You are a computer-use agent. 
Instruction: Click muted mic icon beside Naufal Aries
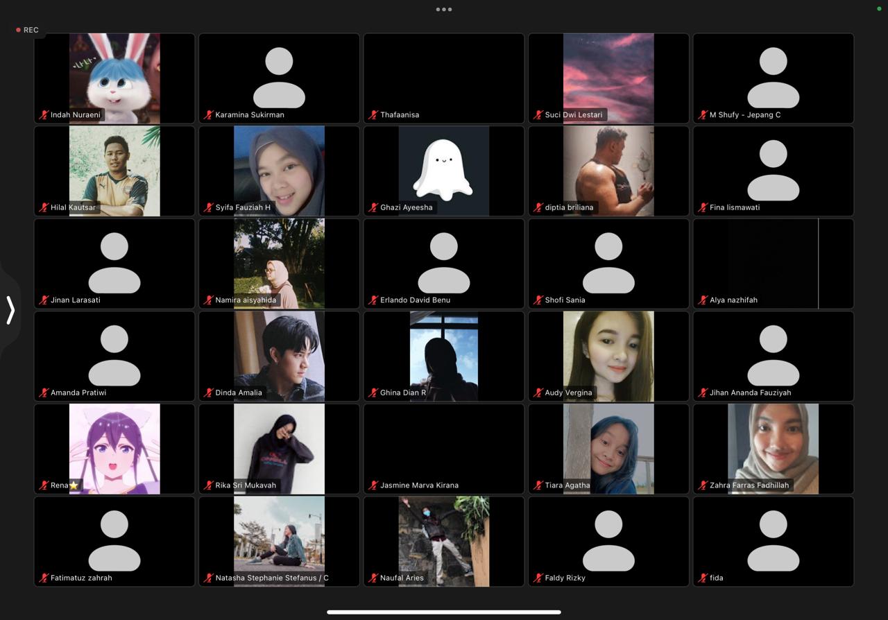pyautogui.click(x=374, y=578)
